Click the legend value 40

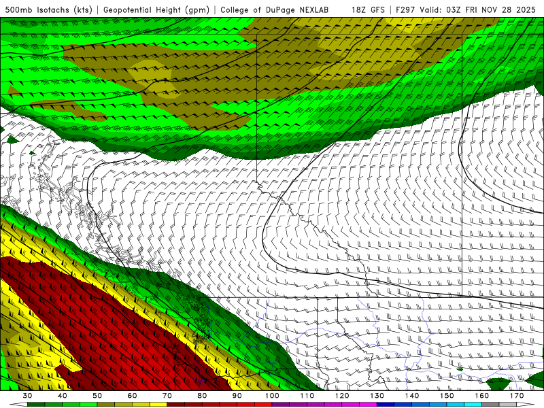coord(63,396)
